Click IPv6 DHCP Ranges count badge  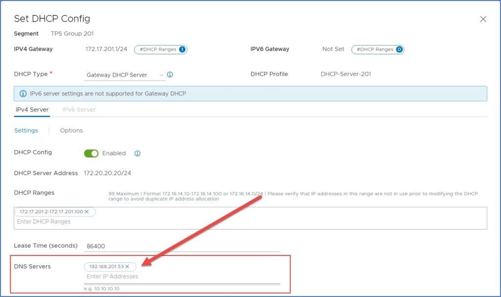(x=399, y=49)
